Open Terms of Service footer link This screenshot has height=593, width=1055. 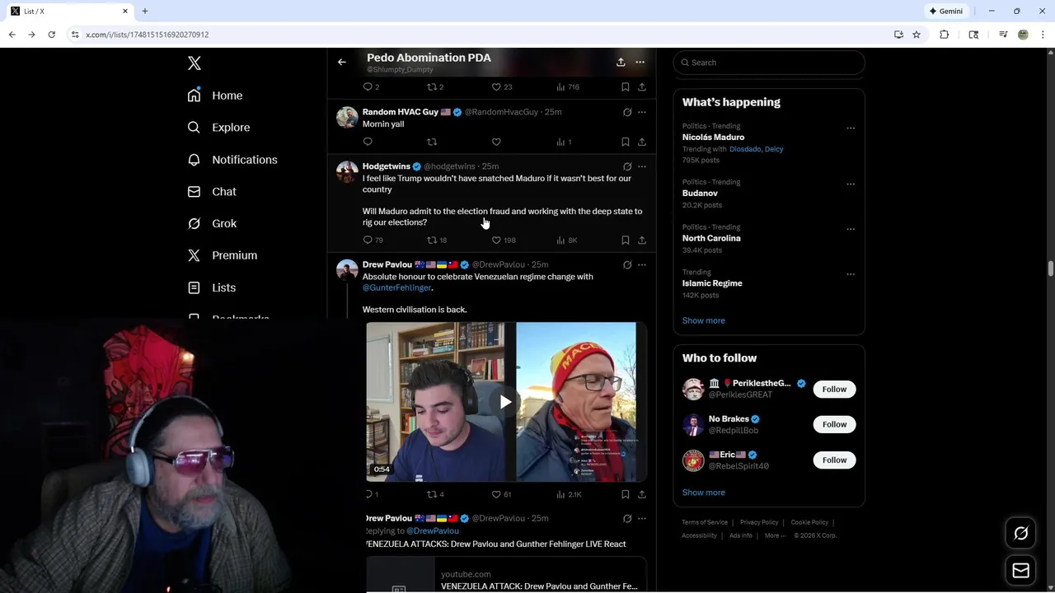705,522
